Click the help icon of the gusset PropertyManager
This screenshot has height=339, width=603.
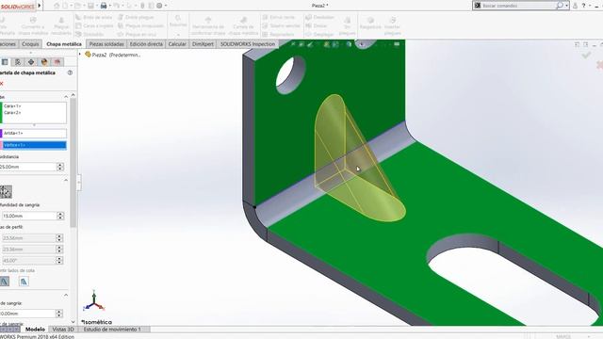click(x=70, y=73)
